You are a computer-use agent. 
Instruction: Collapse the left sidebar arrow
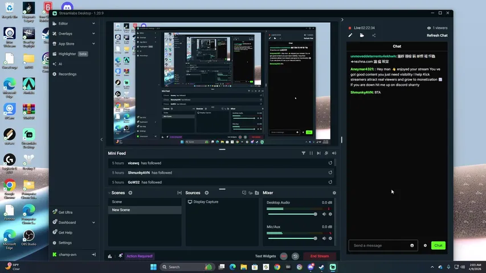click(101, 139)
